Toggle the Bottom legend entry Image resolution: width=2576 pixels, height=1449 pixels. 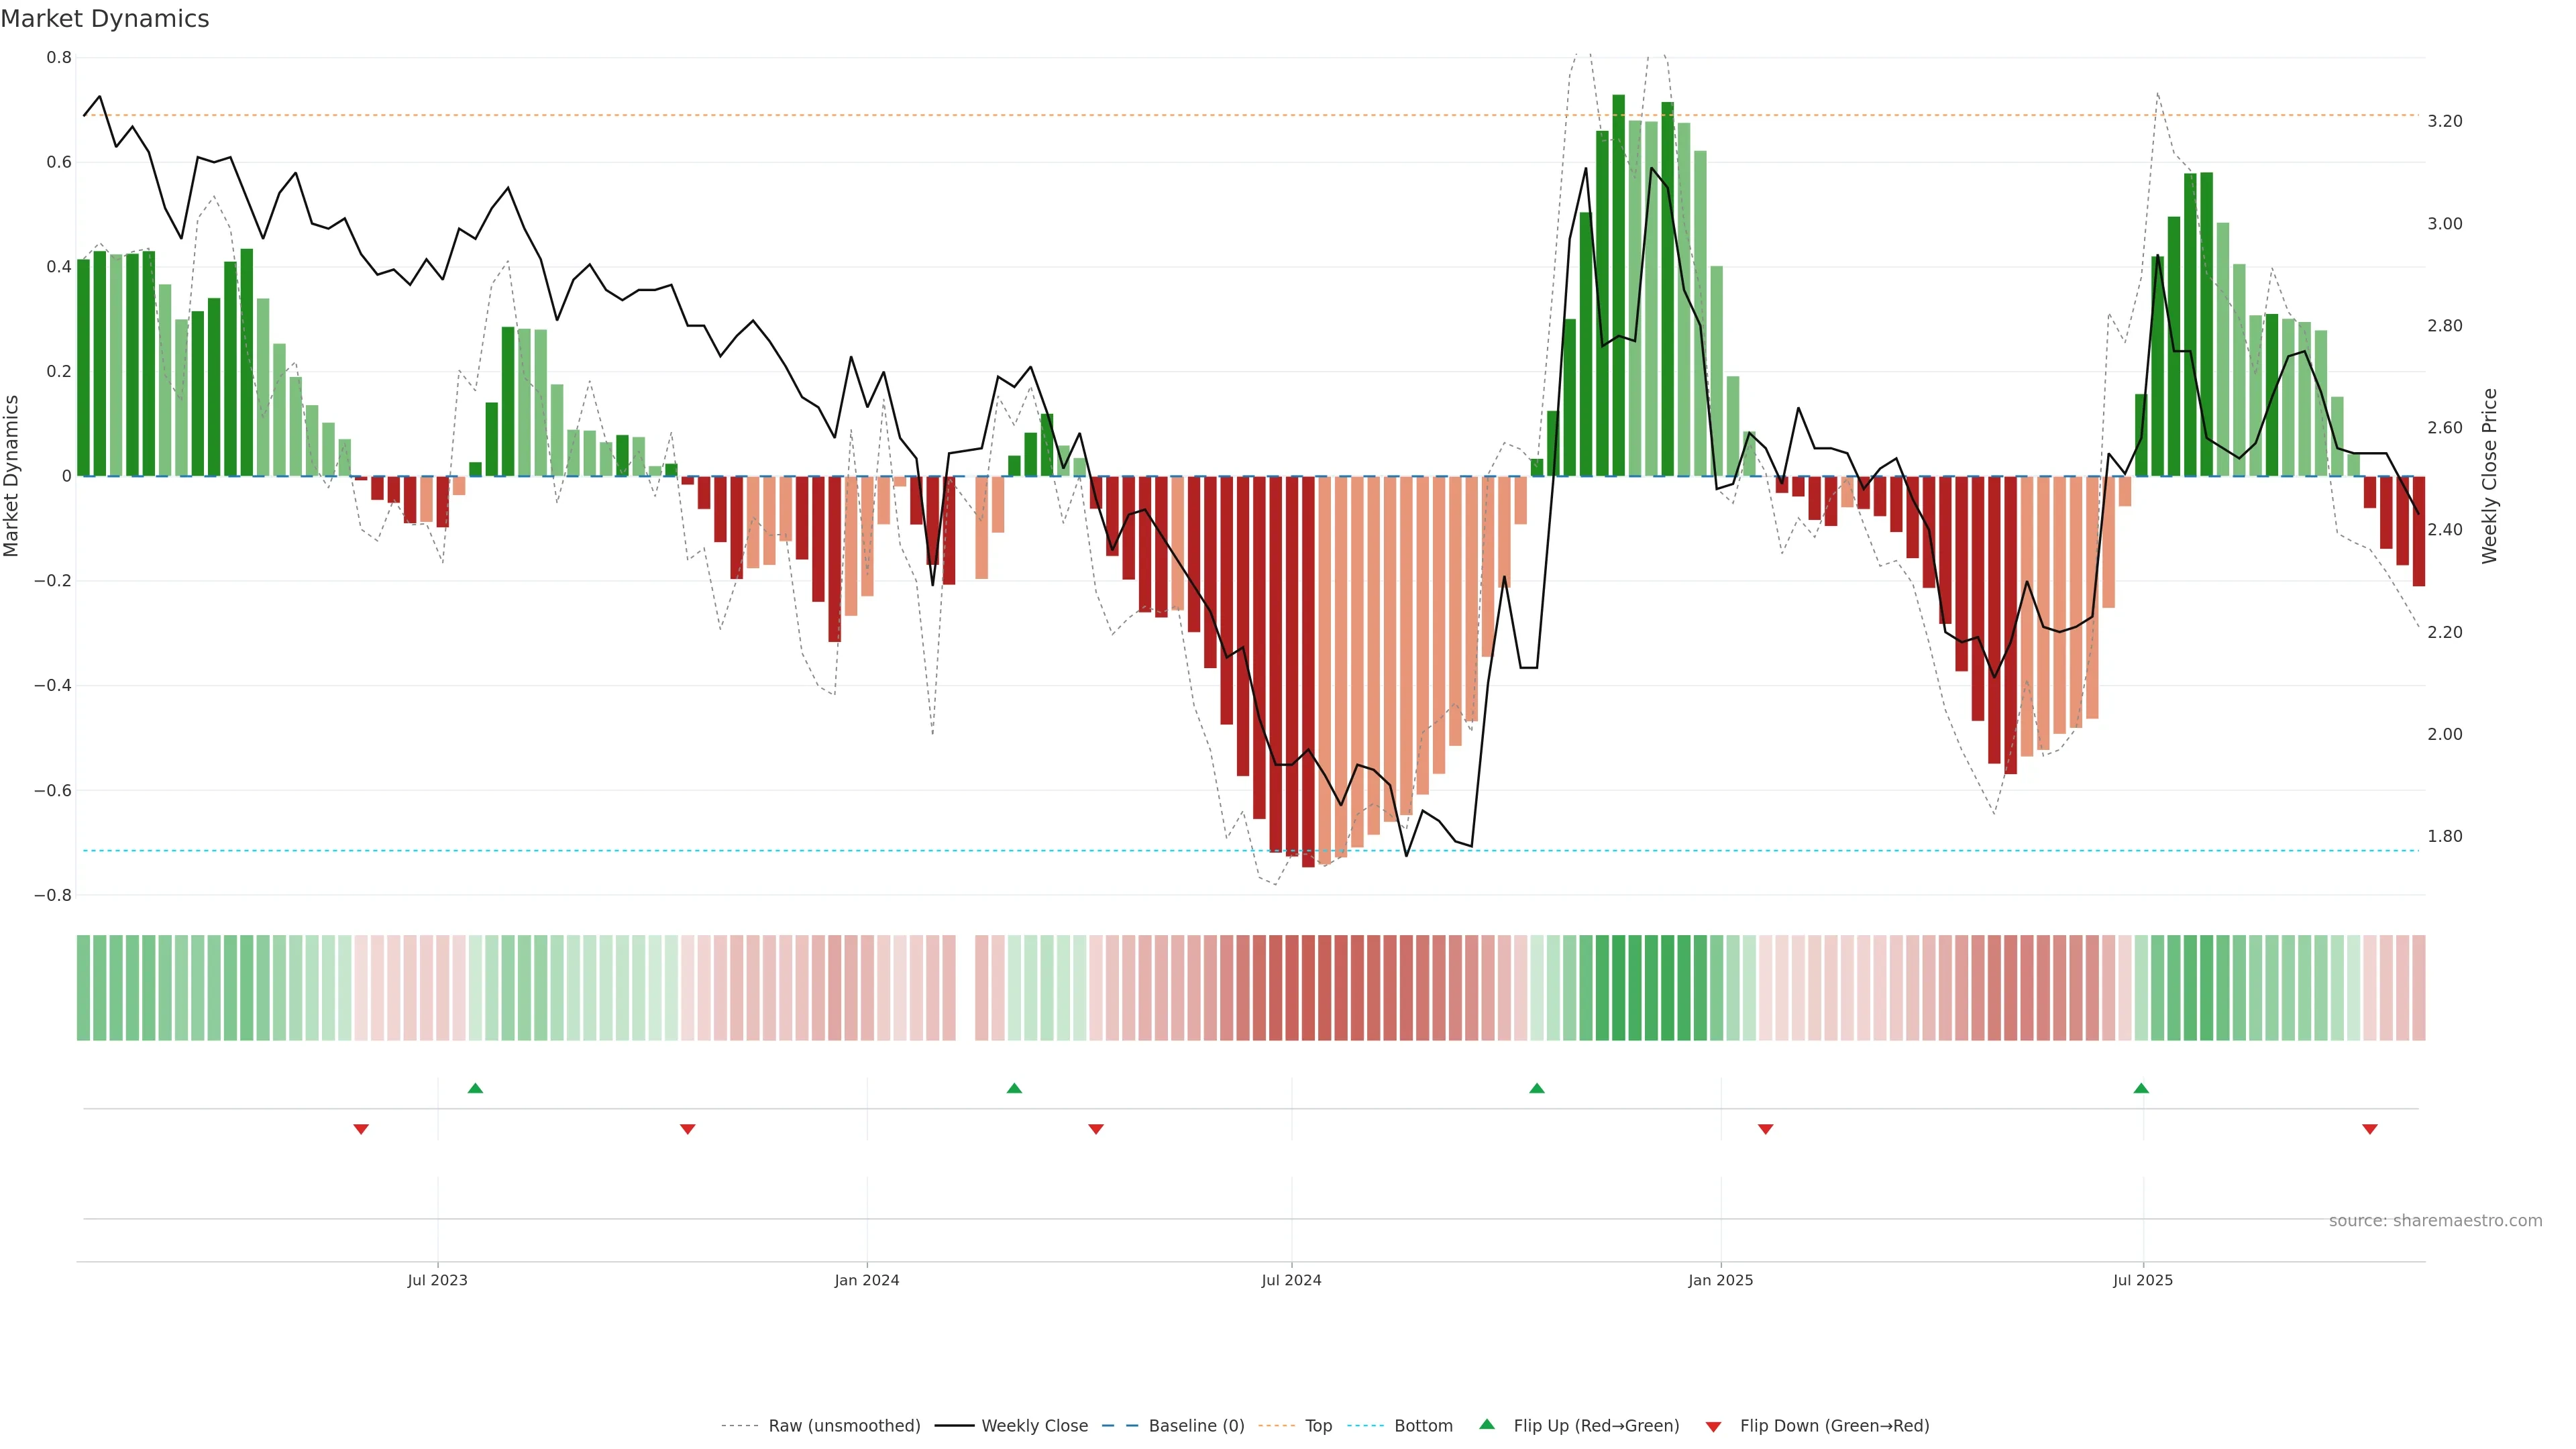point(1423,1426)
